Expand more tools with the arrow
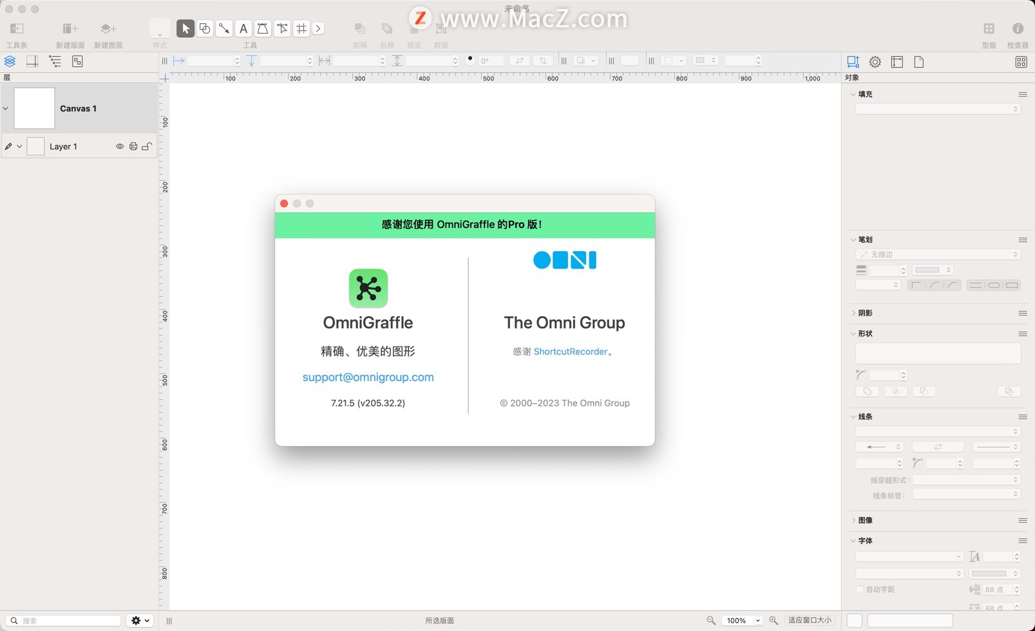Image resolution: width=1035 pixels, height=631 pixels. (x=318, y=28)
